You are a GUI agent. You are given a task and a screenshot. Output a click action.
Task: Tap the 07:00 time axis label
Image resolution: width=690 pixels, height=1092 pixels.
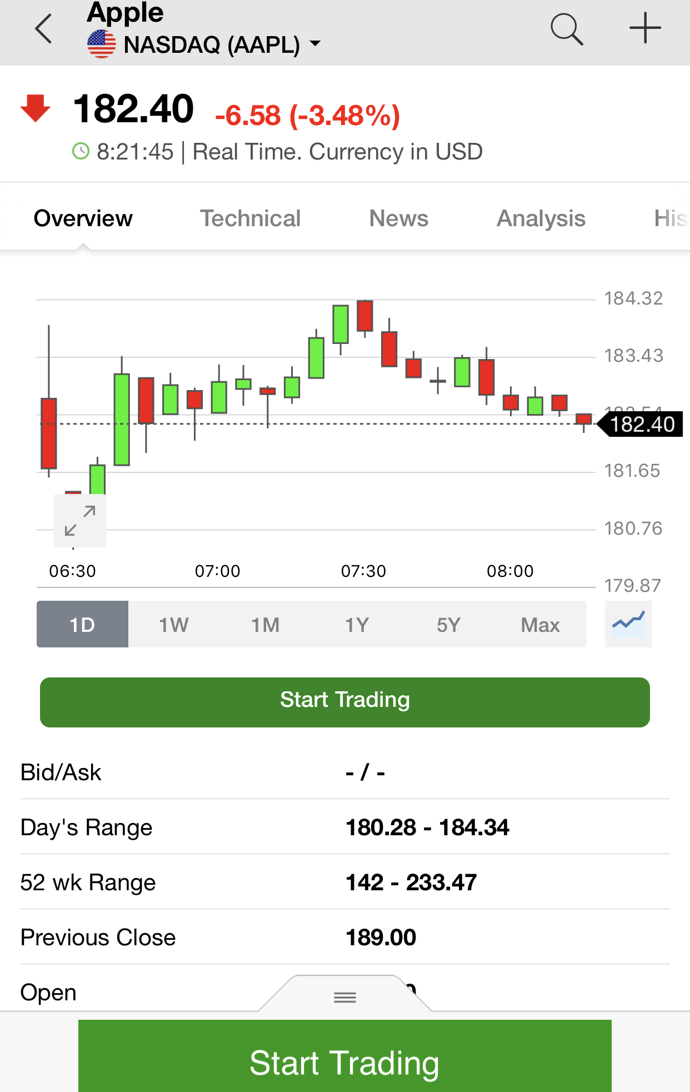click(218, 571)
